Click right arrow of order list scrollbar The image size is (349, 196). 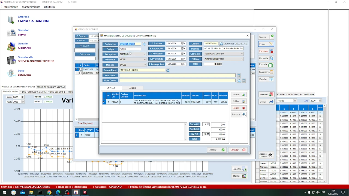click(254, 119)
